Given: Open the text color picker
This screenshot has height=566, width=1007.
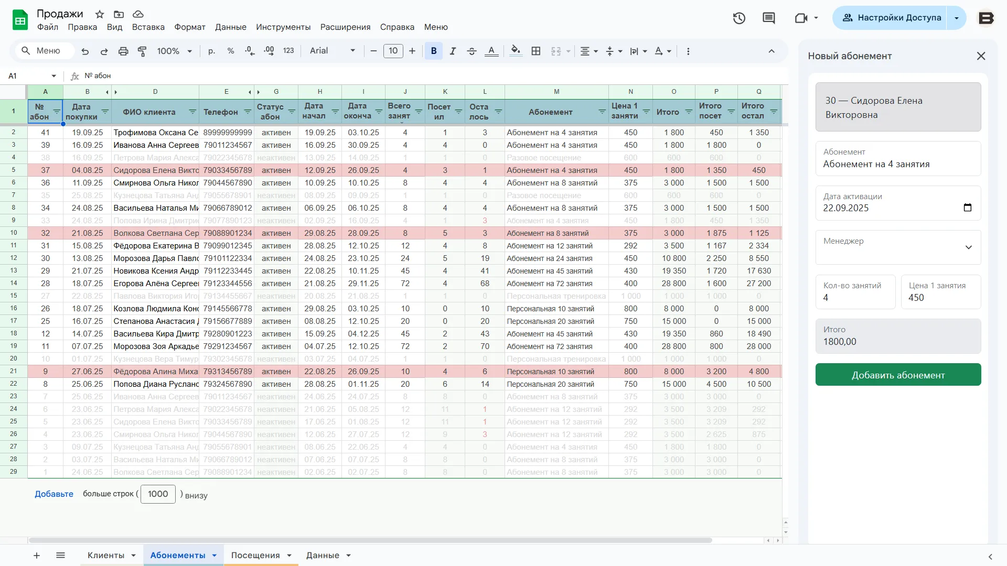Looking at the screenshot, I should [x=491, y=51].
